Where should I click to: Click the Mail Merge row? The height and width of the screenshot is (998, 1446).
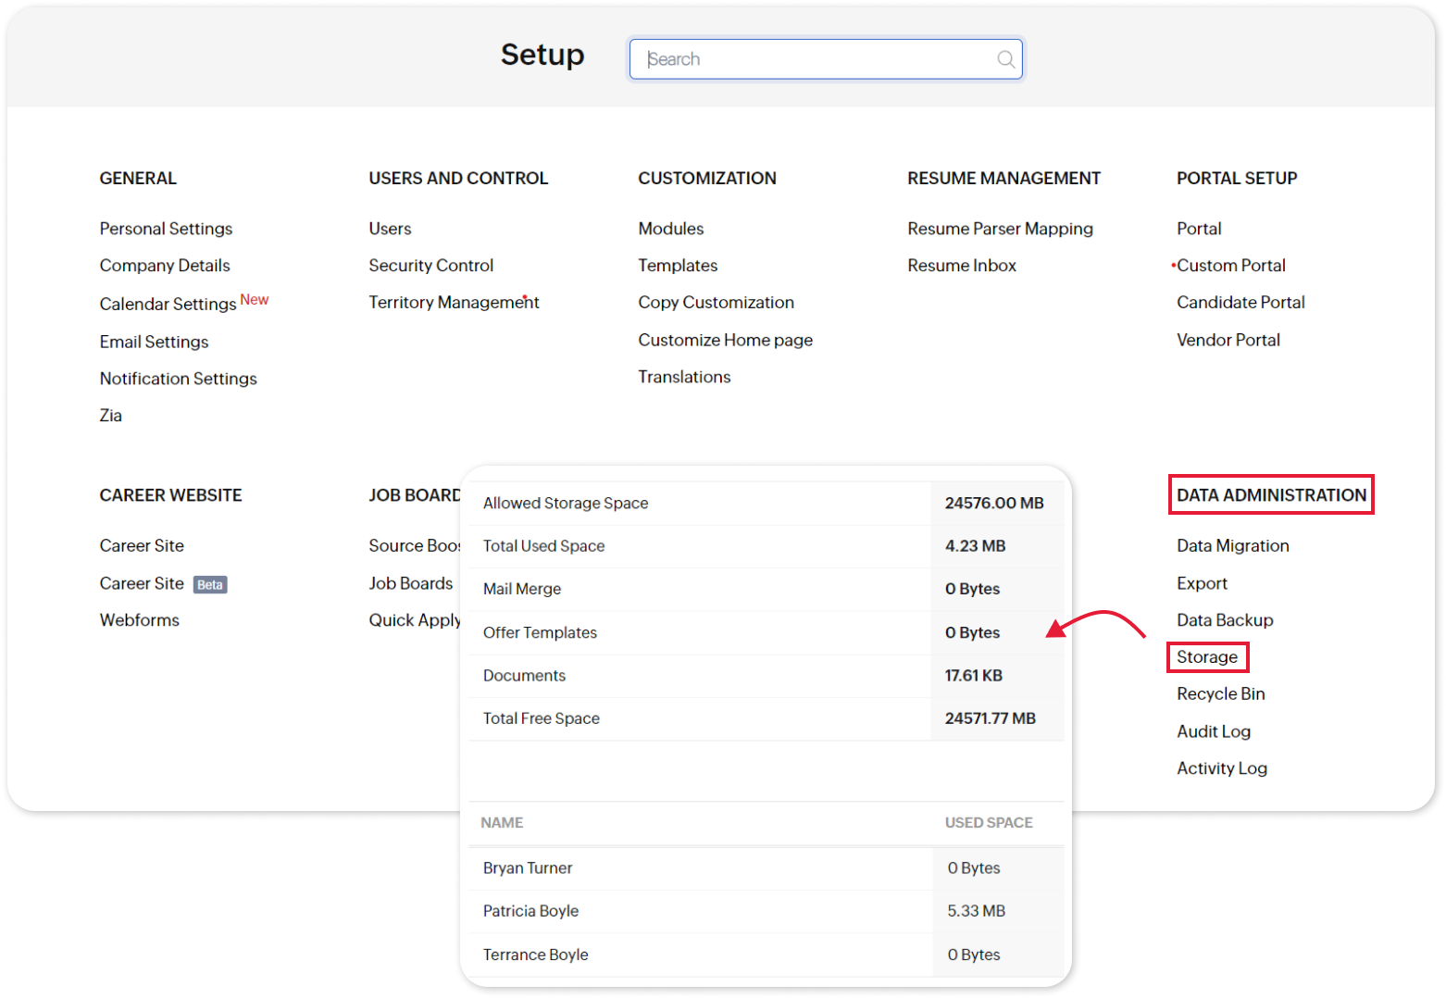coord(767,589)
